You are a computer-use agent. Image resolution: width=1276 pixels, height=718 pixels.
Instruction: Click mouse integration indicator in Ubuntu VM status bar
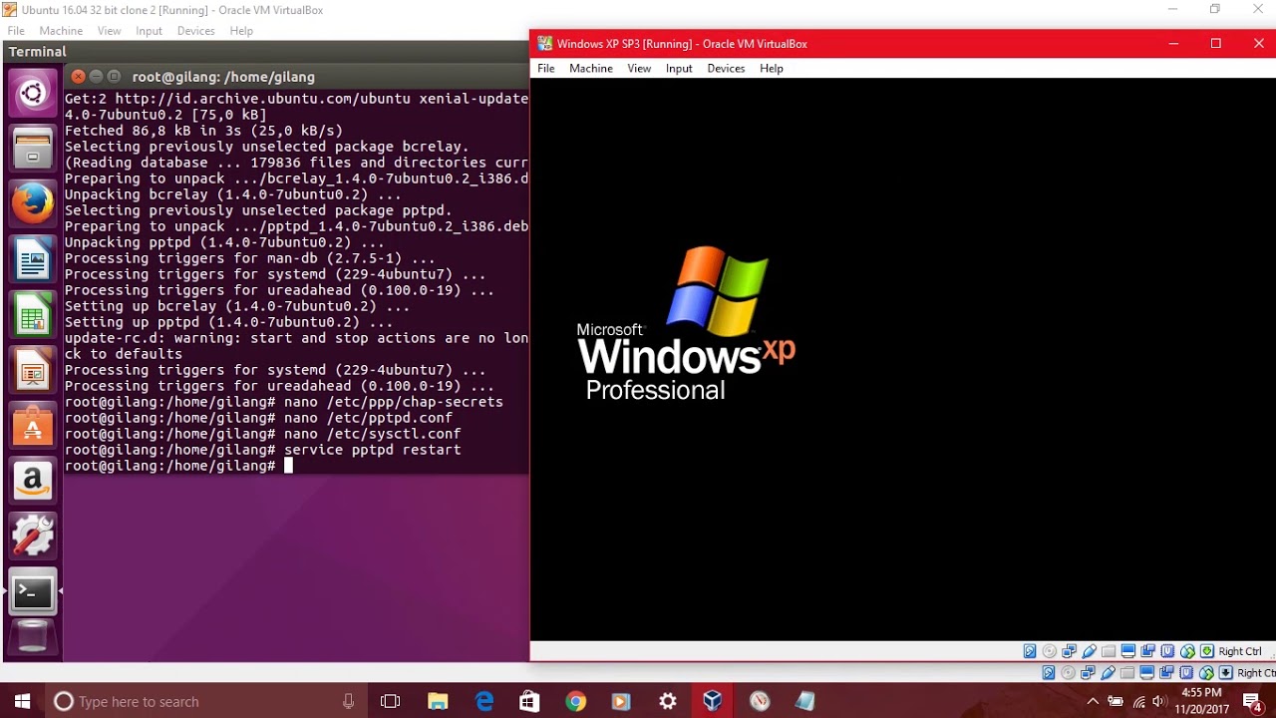1206,673
